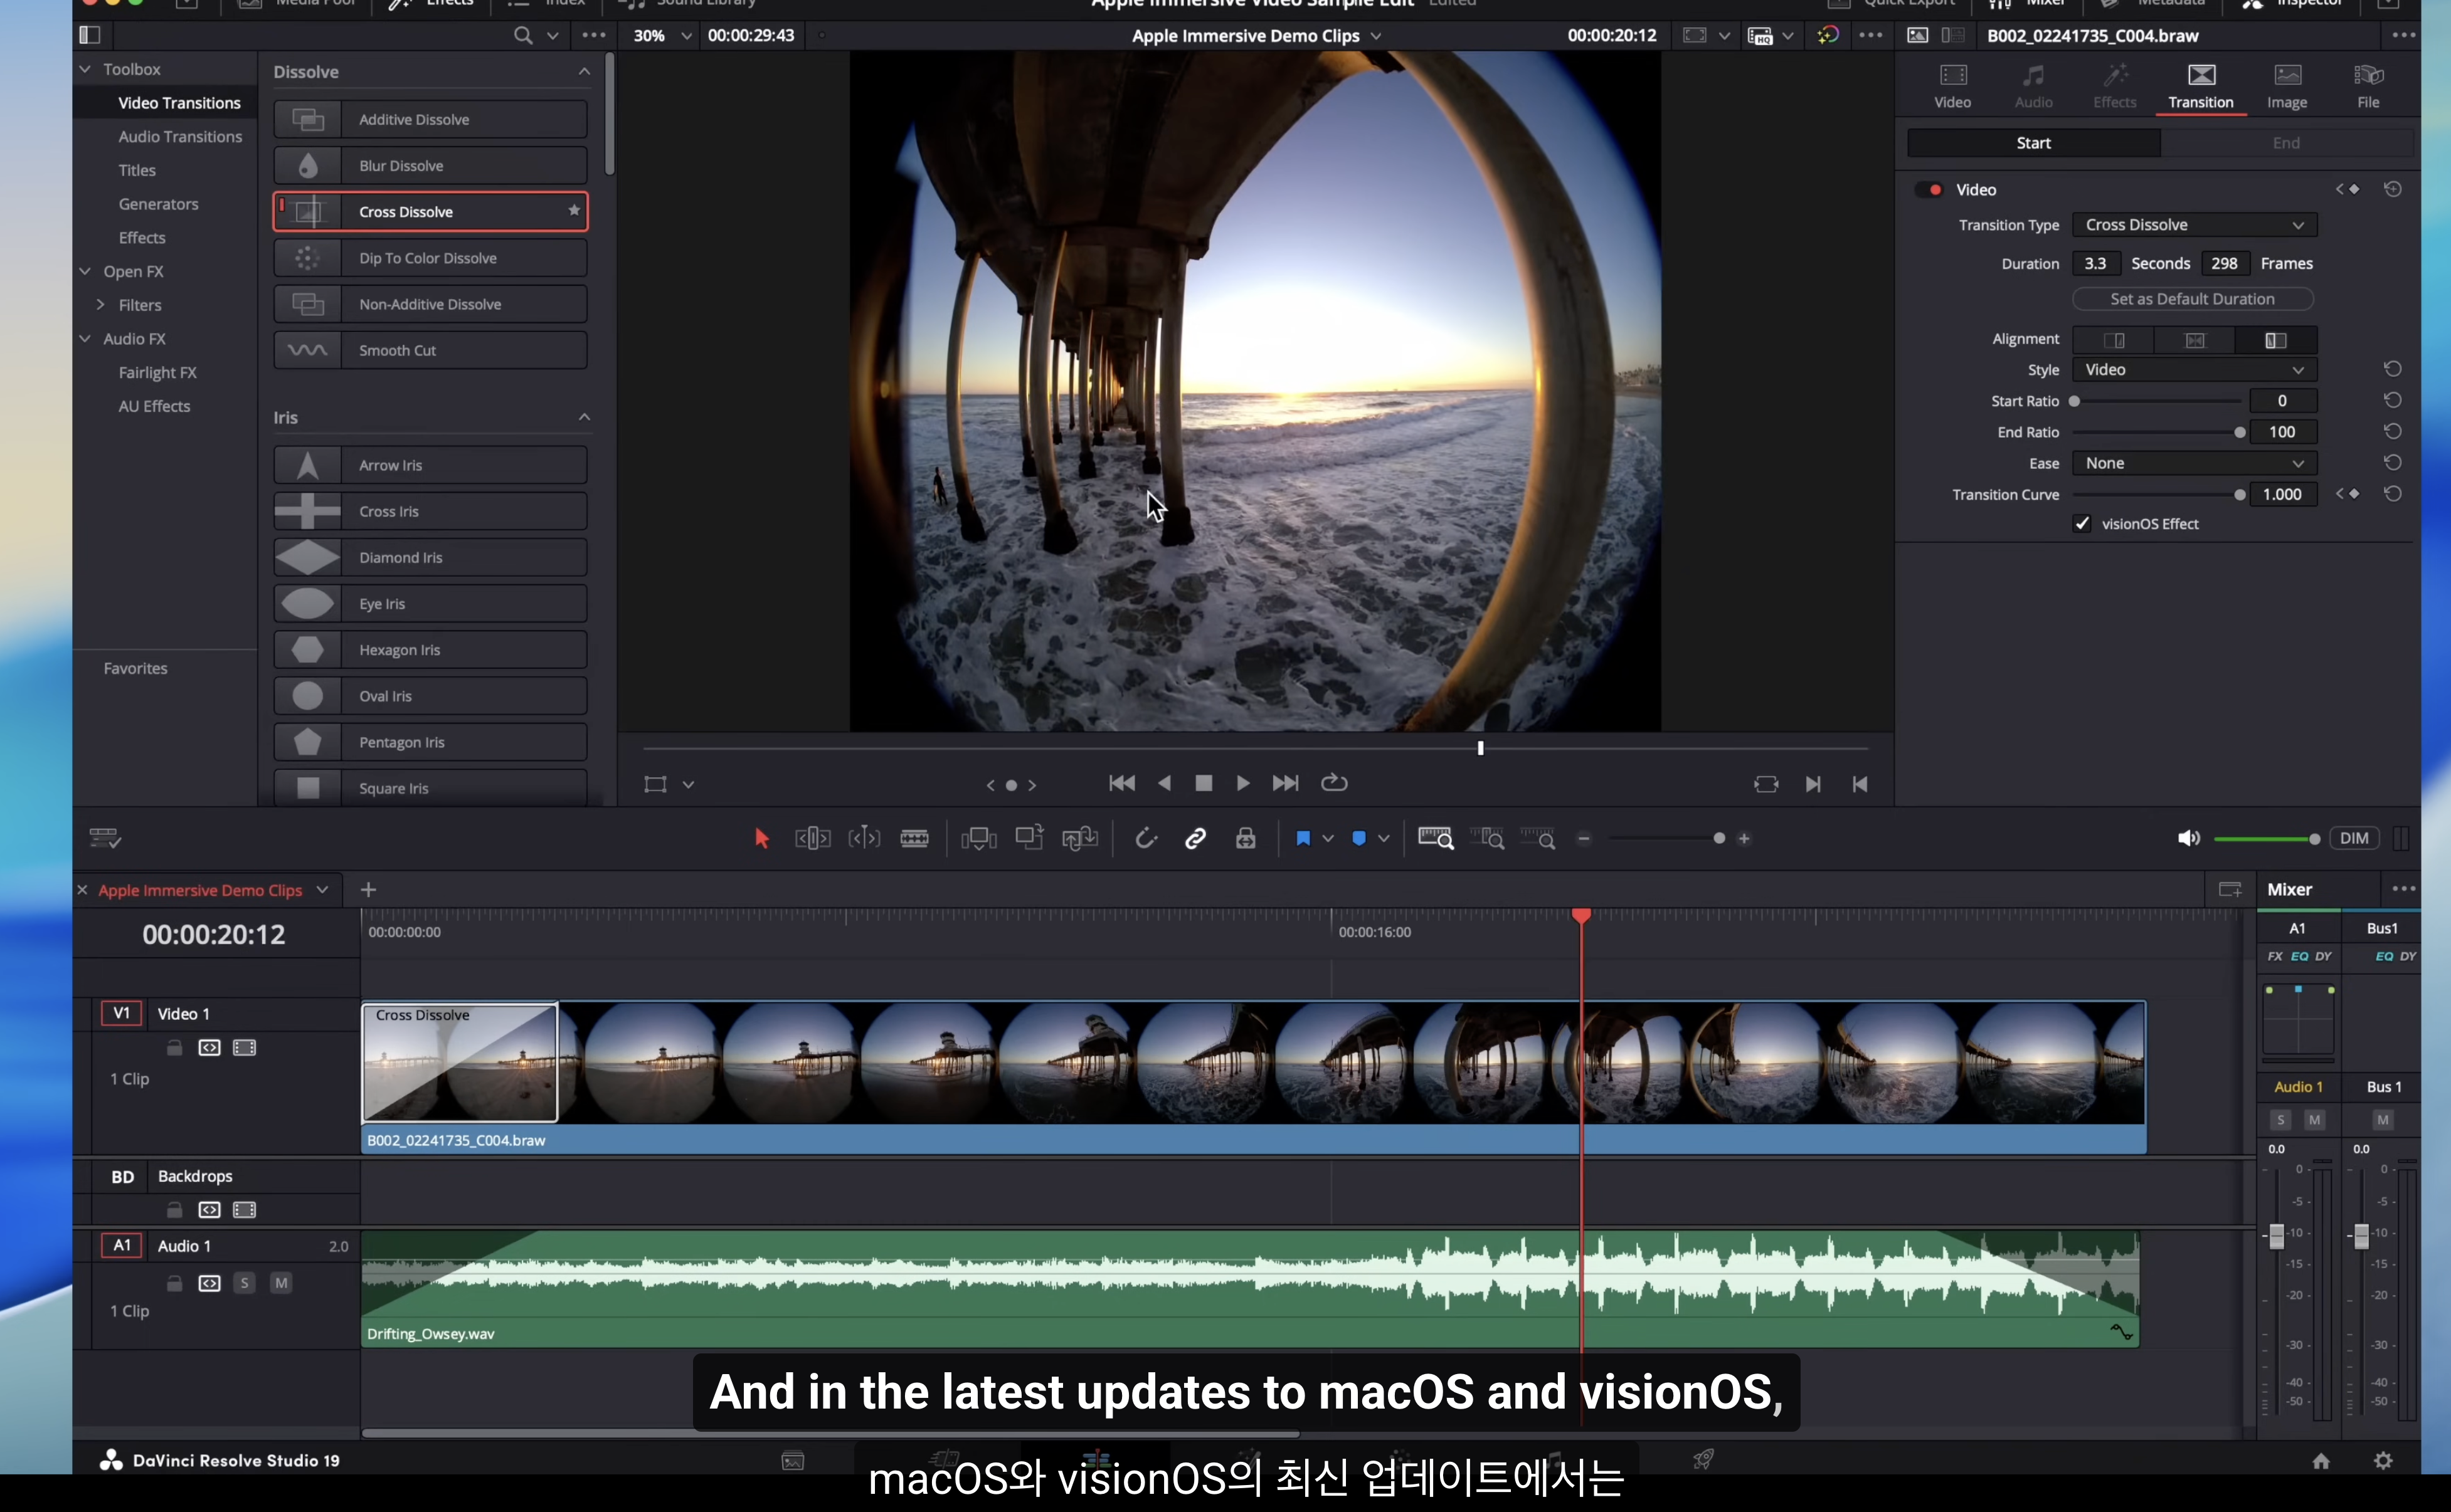Activate the Blade edit tool

(x=914, y=838)
